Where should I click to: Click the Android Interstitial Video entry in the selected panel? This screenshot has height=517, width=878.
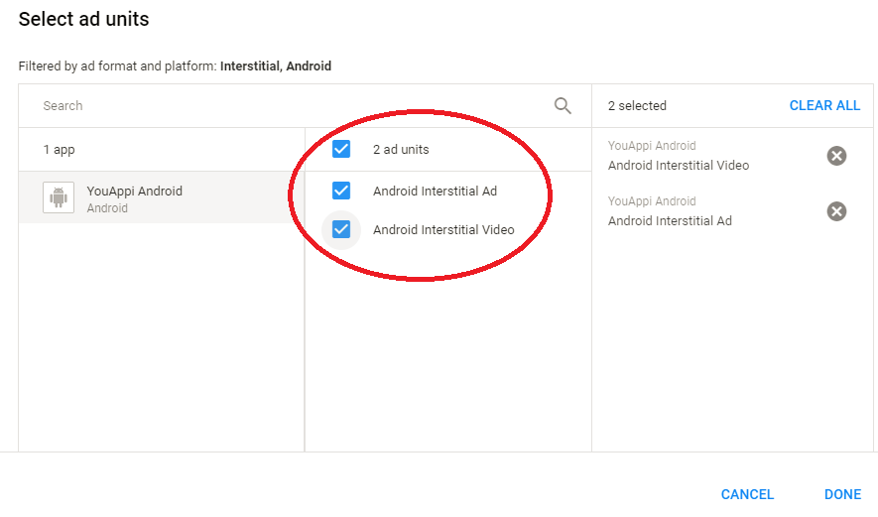[679, 165]
